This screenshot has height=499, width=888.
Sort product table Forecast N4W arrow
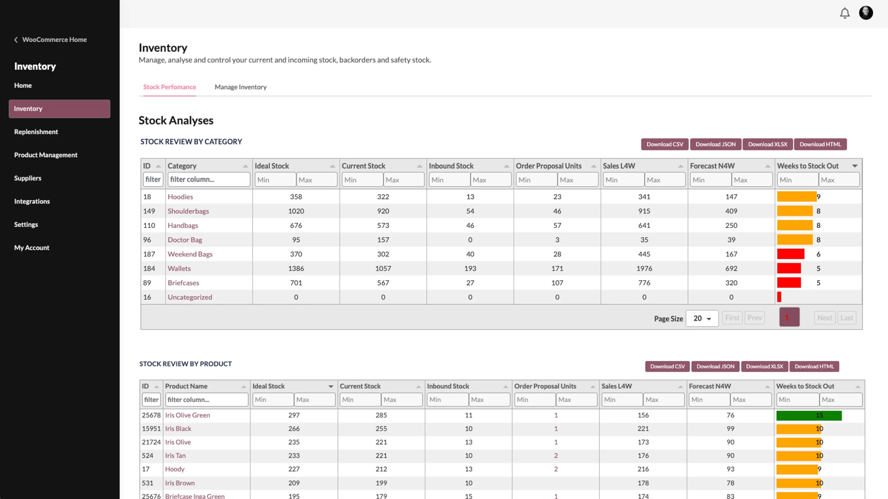coord(768,386)
